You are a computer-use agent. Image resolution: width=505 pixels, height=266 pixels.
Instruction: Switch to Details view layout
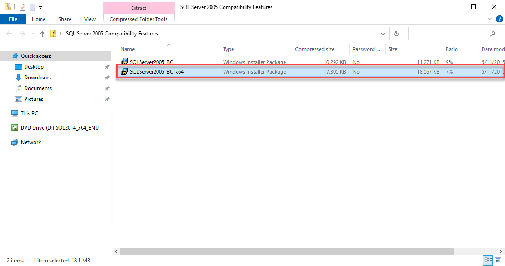coord(488,260)
